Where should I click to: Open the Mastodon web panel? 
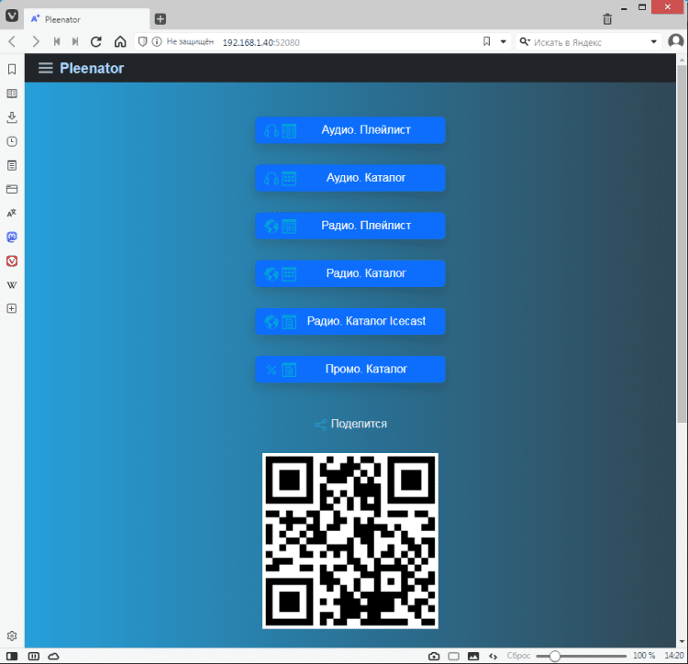pyautogui.click(x=12, y=237)
